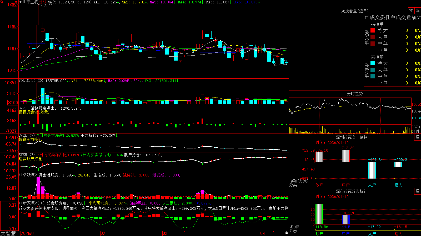421x236 pixels.
Task: Click the teal 大单 sell-order swatch
Action: coord(373,70)
